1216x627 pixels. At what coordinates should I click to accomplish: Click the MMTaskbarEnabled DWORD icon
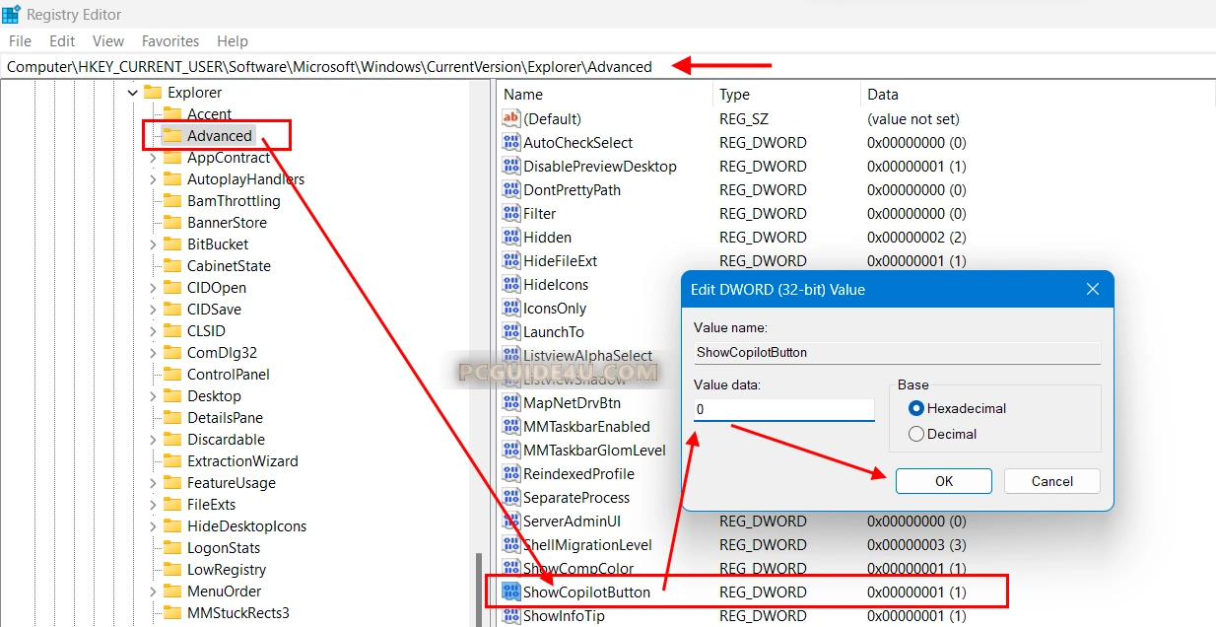click(x=510, y=426)
